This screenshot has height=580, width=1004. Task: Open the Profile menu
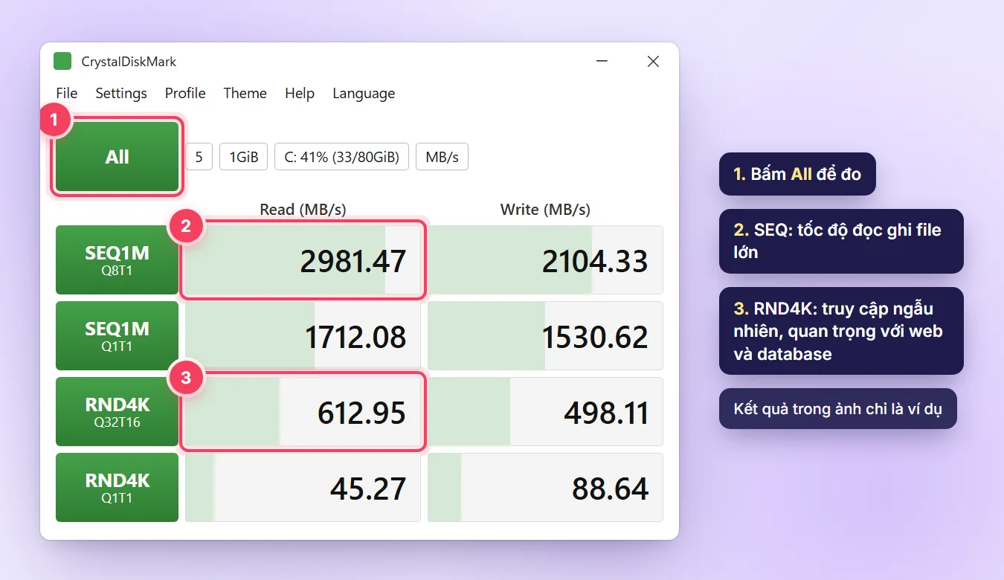click(185, 93)
